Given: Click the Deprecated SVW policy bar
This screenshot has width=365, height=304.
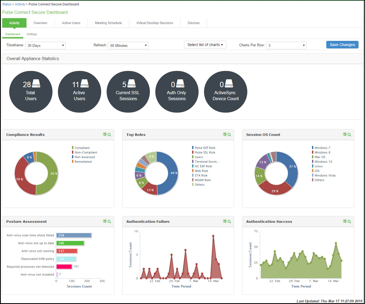Looking at the screenshot, I should 66,259.
